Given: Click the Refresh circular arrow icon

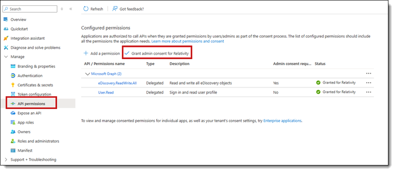Looking at the screenshot, I should (x=86, y=9).
